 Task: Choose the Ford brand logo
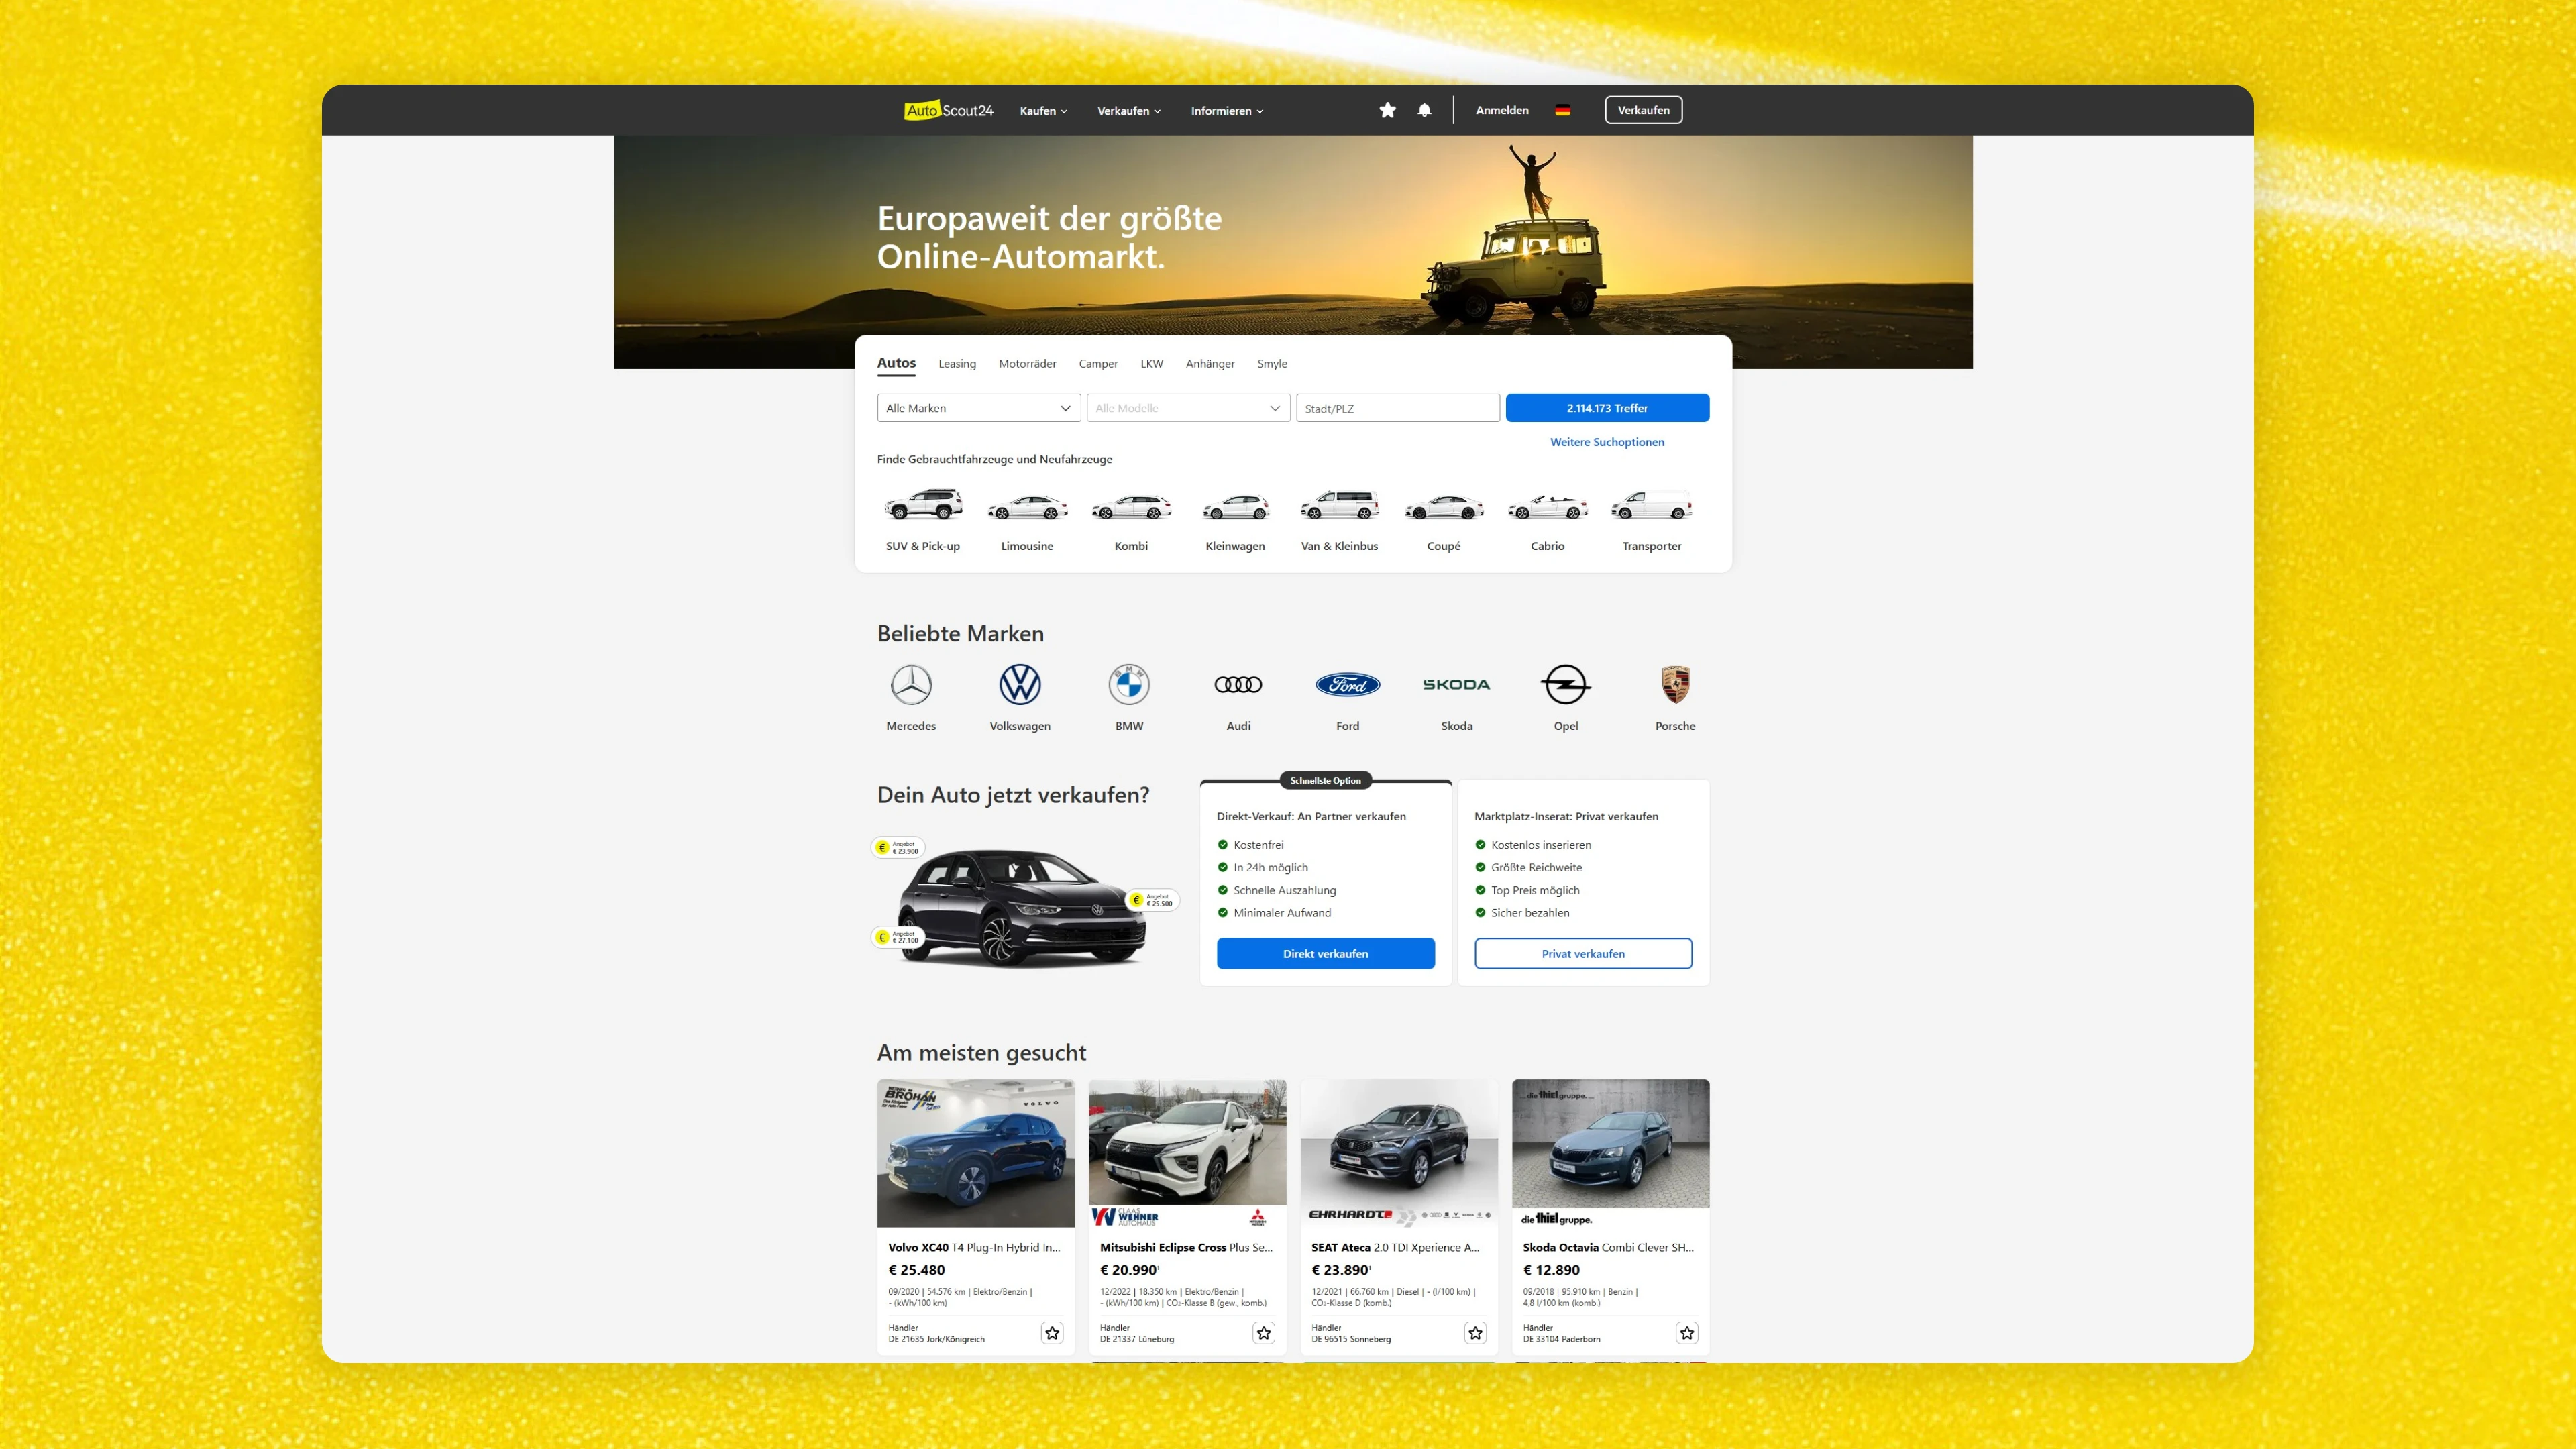point(1347,685)
